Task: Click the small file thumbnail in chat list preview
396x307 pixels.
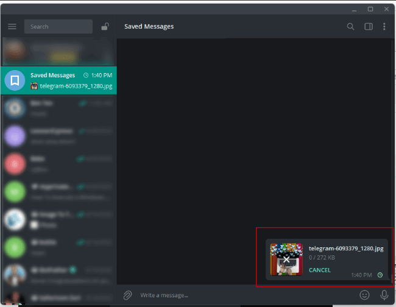Action: tap(34, 86)
